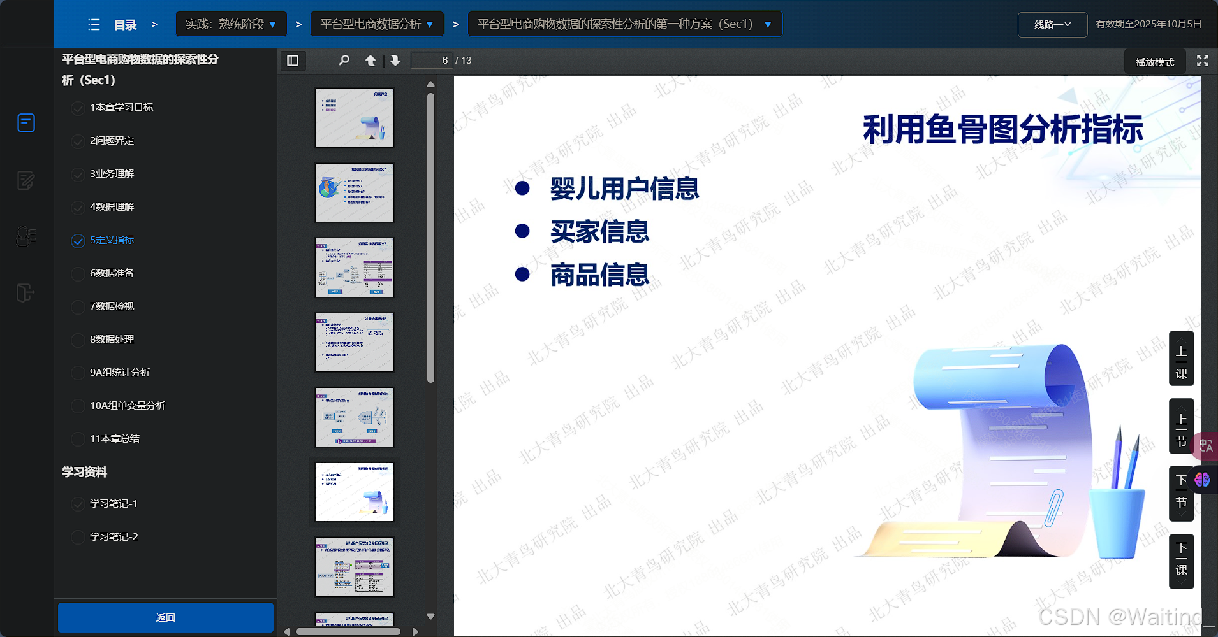Select the seventh page thumbnail
This screenshot has width=1218, height=637.
pyautogui.click(x=355, y=567)
